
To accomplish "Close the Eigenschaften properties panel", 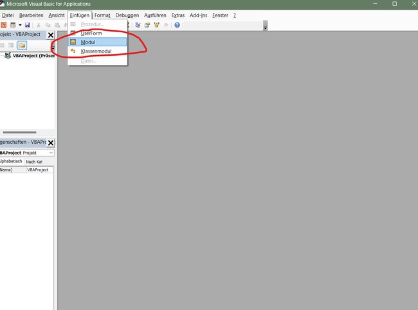I will click(x=51, y=143).
